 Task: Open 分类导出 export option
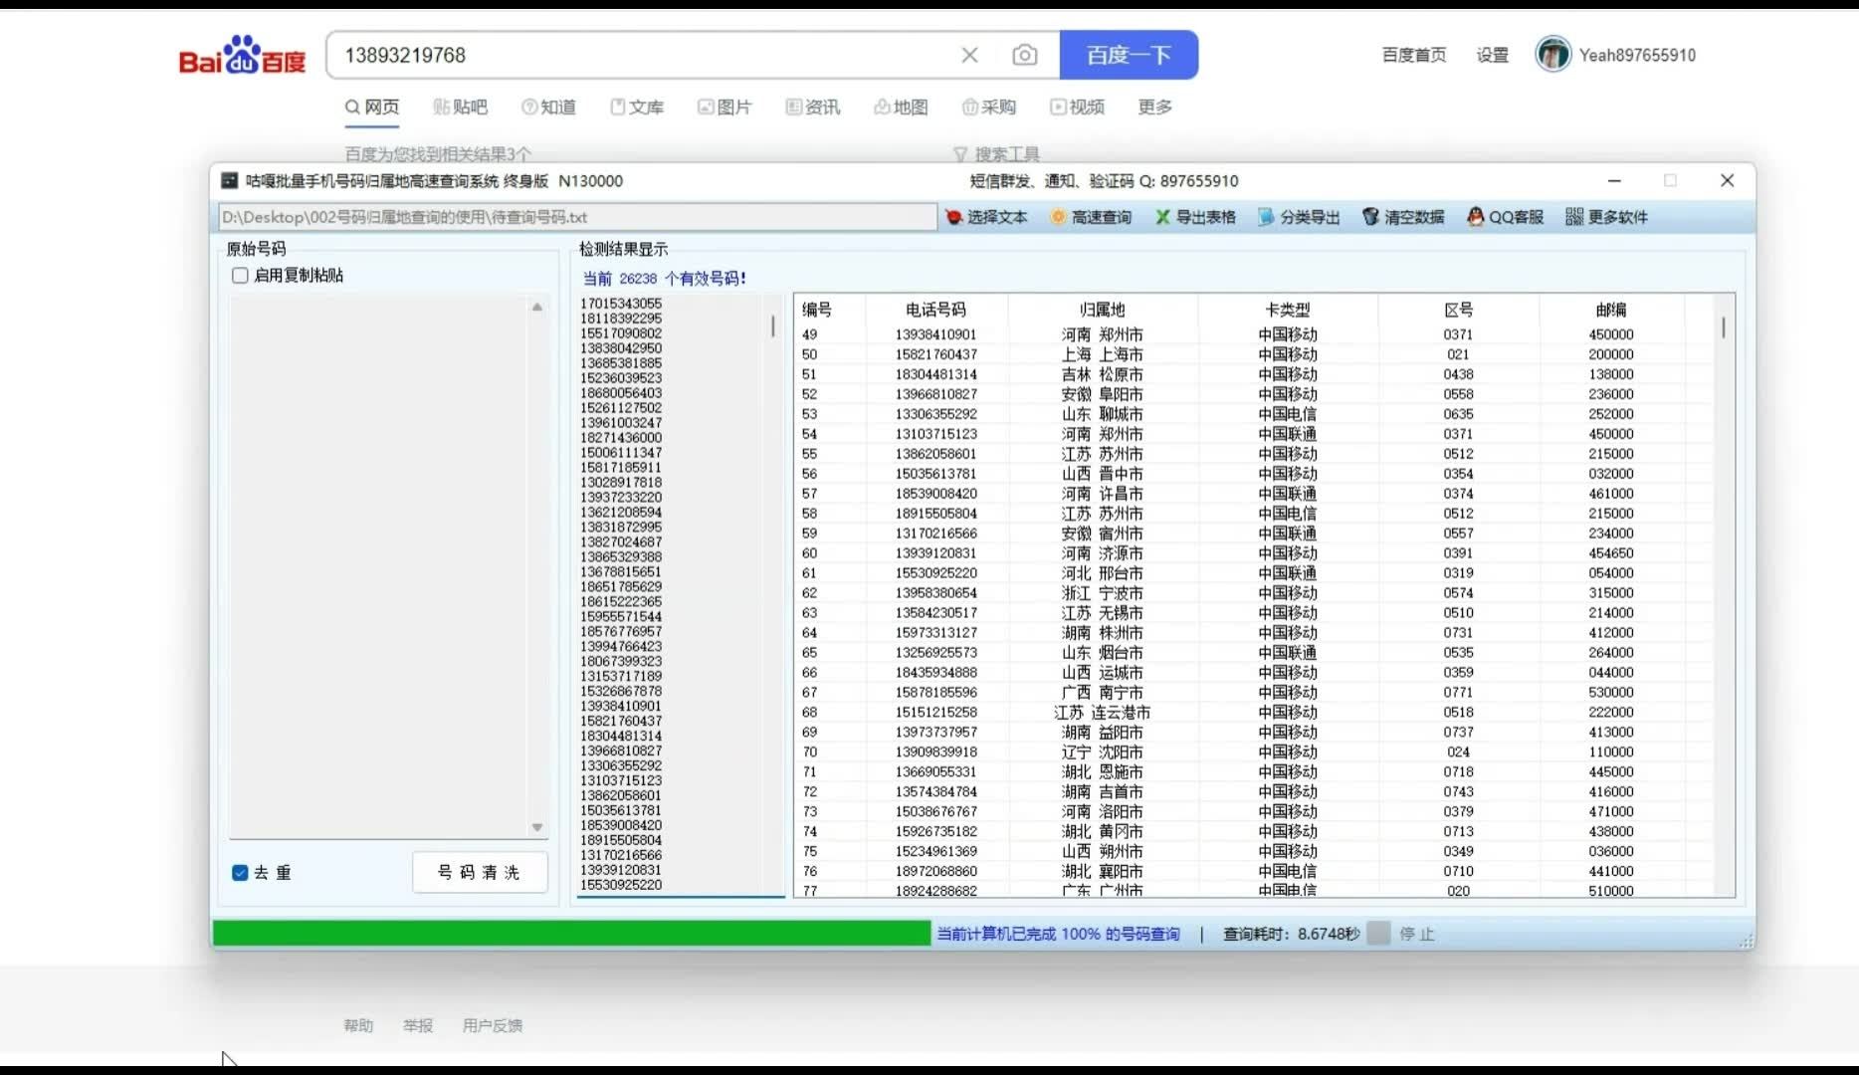click(1299, 217)
